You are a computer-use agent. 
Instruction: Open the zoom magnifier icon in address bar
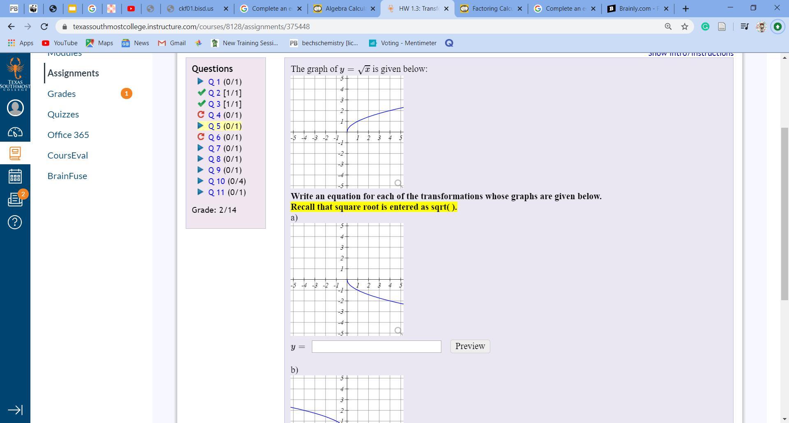coord(668,27)
